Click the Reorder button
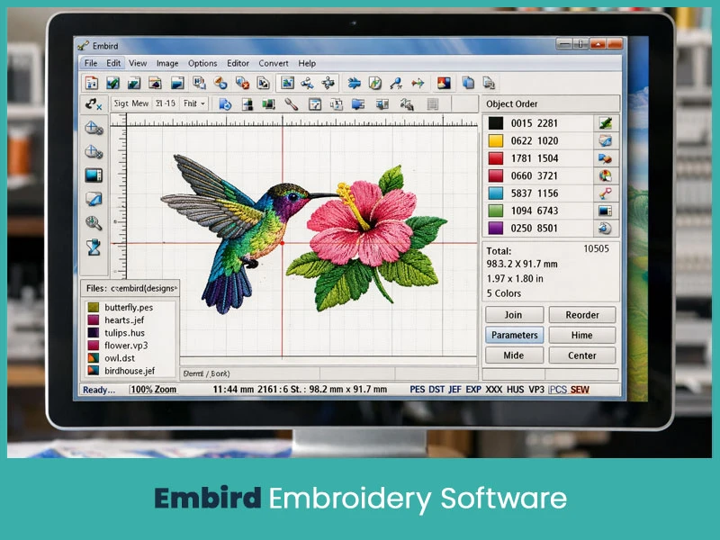The width and height of the screenshot is (720, 540). tap(581, 315)
